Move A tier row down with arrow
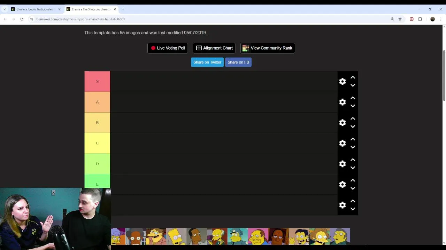 click(x=353, y=106)
